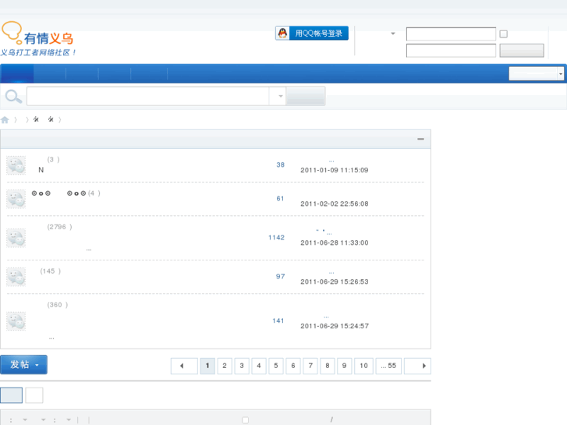Click timestamp 2011-06-29 15:24:57
Screen dimensions: 567x425
pos(335,326)
